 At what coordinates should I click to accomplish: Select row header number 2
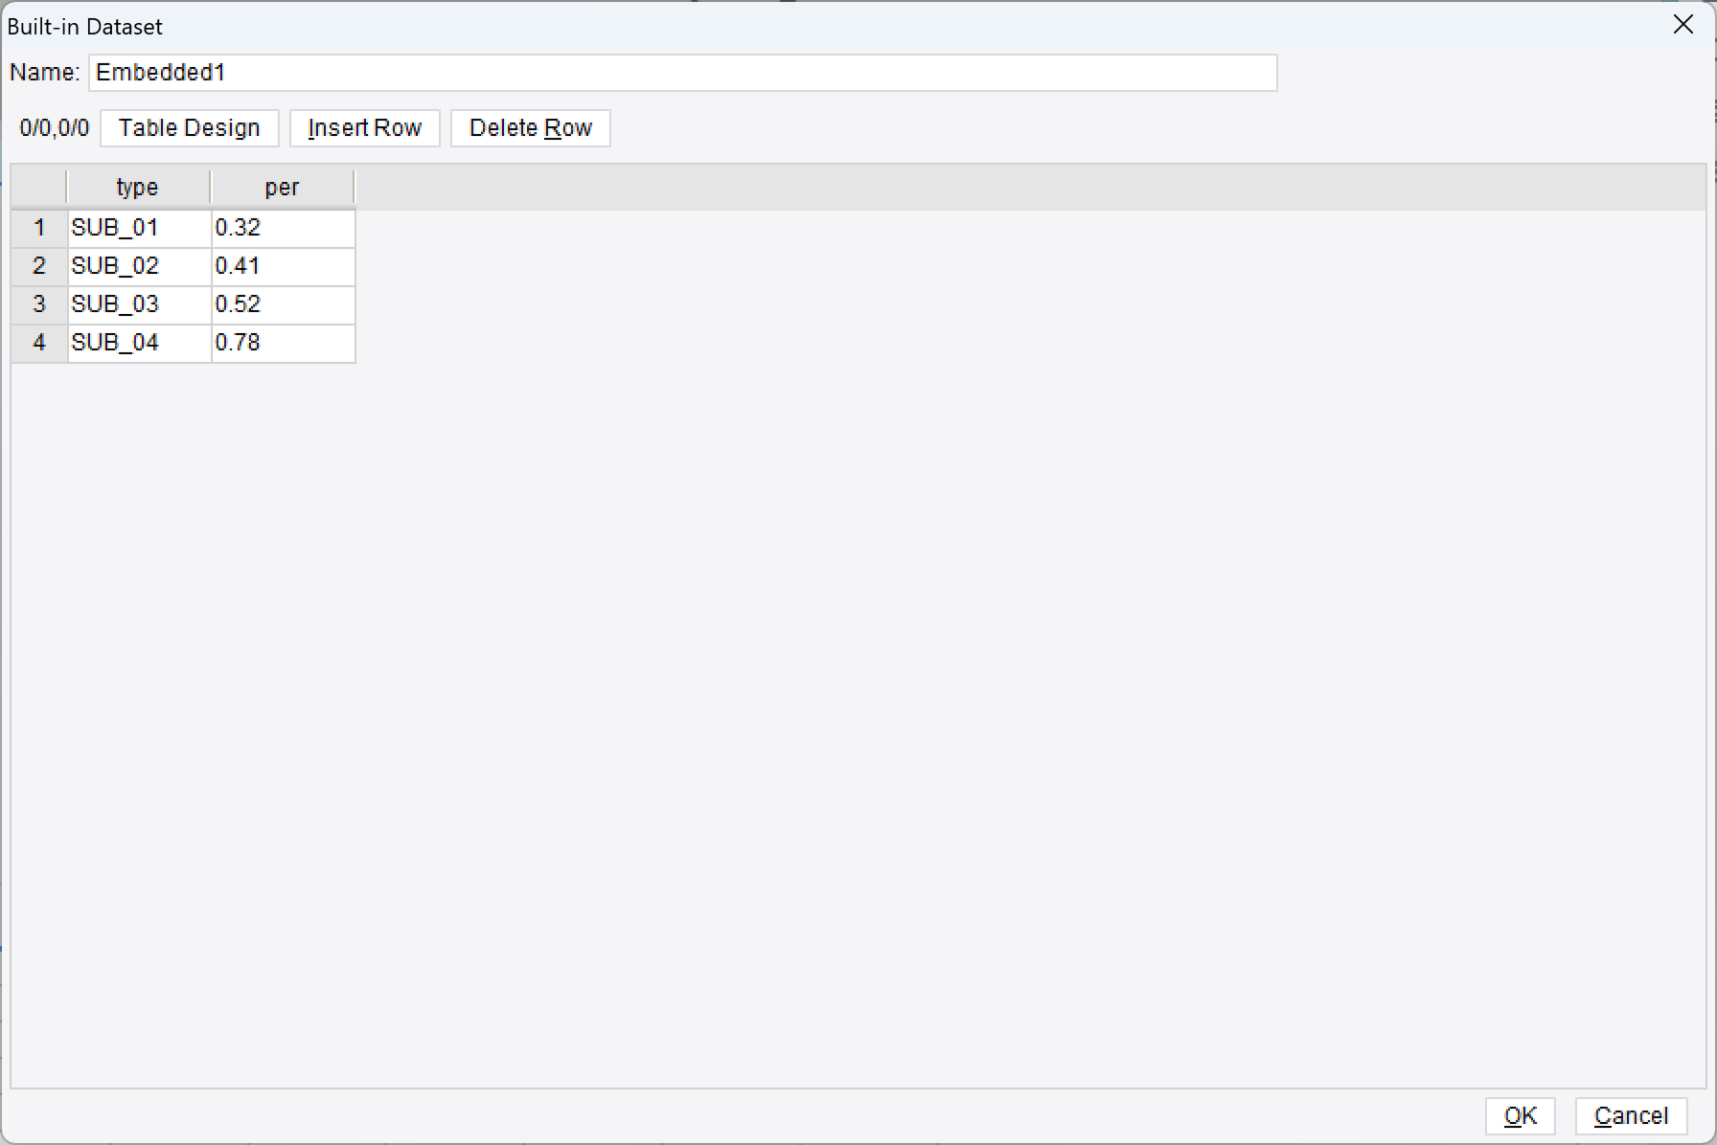coord(39,266)
